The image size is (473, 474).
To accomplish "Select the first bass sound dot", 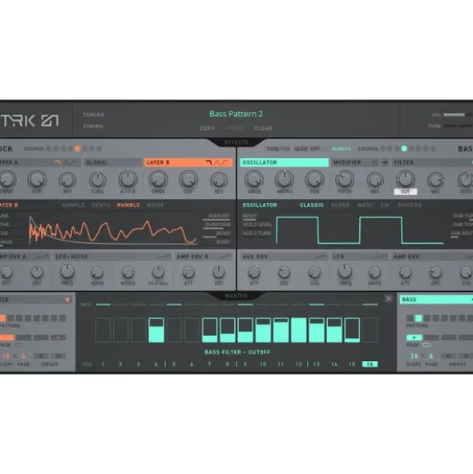I will click(382, 148).
